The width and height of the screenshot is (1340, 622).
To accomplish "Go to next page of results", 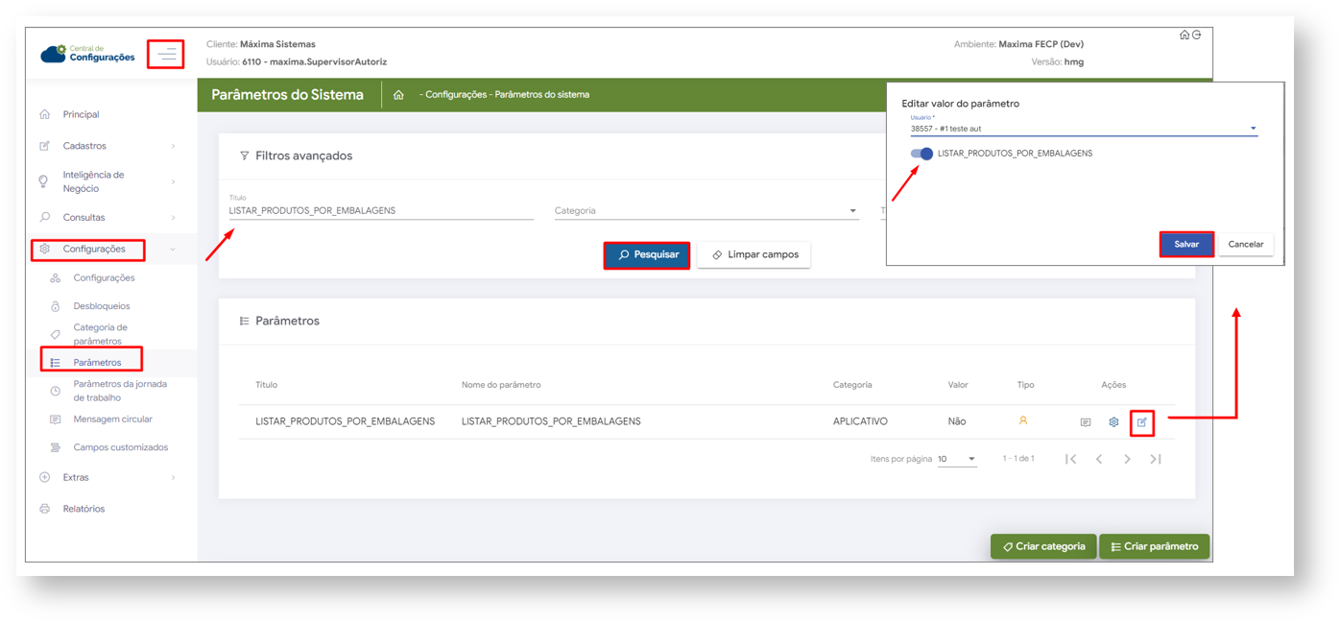I will coord(1127,460).
